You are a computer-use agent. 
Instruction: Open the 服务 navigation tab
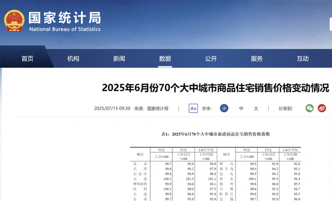[257, 59]
